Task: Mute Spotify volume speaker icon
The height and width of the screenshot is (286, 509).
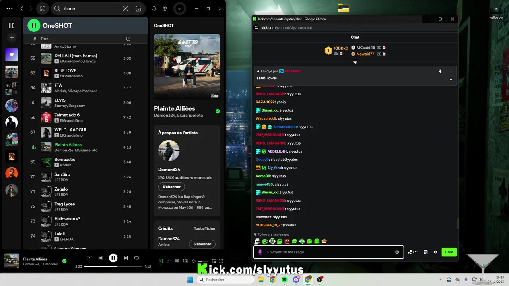Action: (193, 261)
